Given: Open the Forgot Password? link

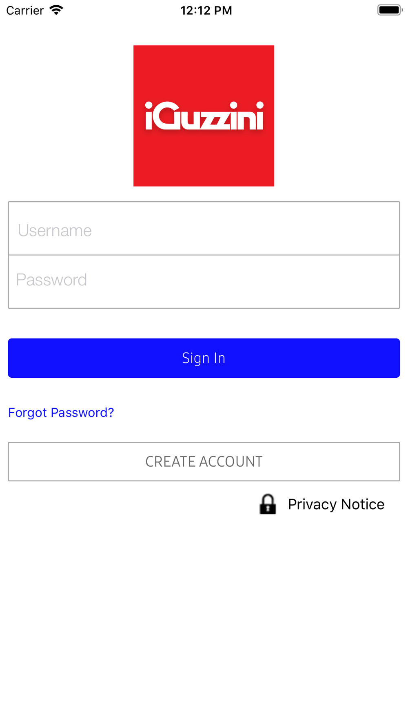Looking at the screenshot, I should click(61, 412).
